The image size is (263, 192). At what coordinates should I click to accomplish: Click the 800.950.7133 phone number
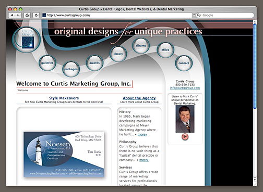pos(185,85)
